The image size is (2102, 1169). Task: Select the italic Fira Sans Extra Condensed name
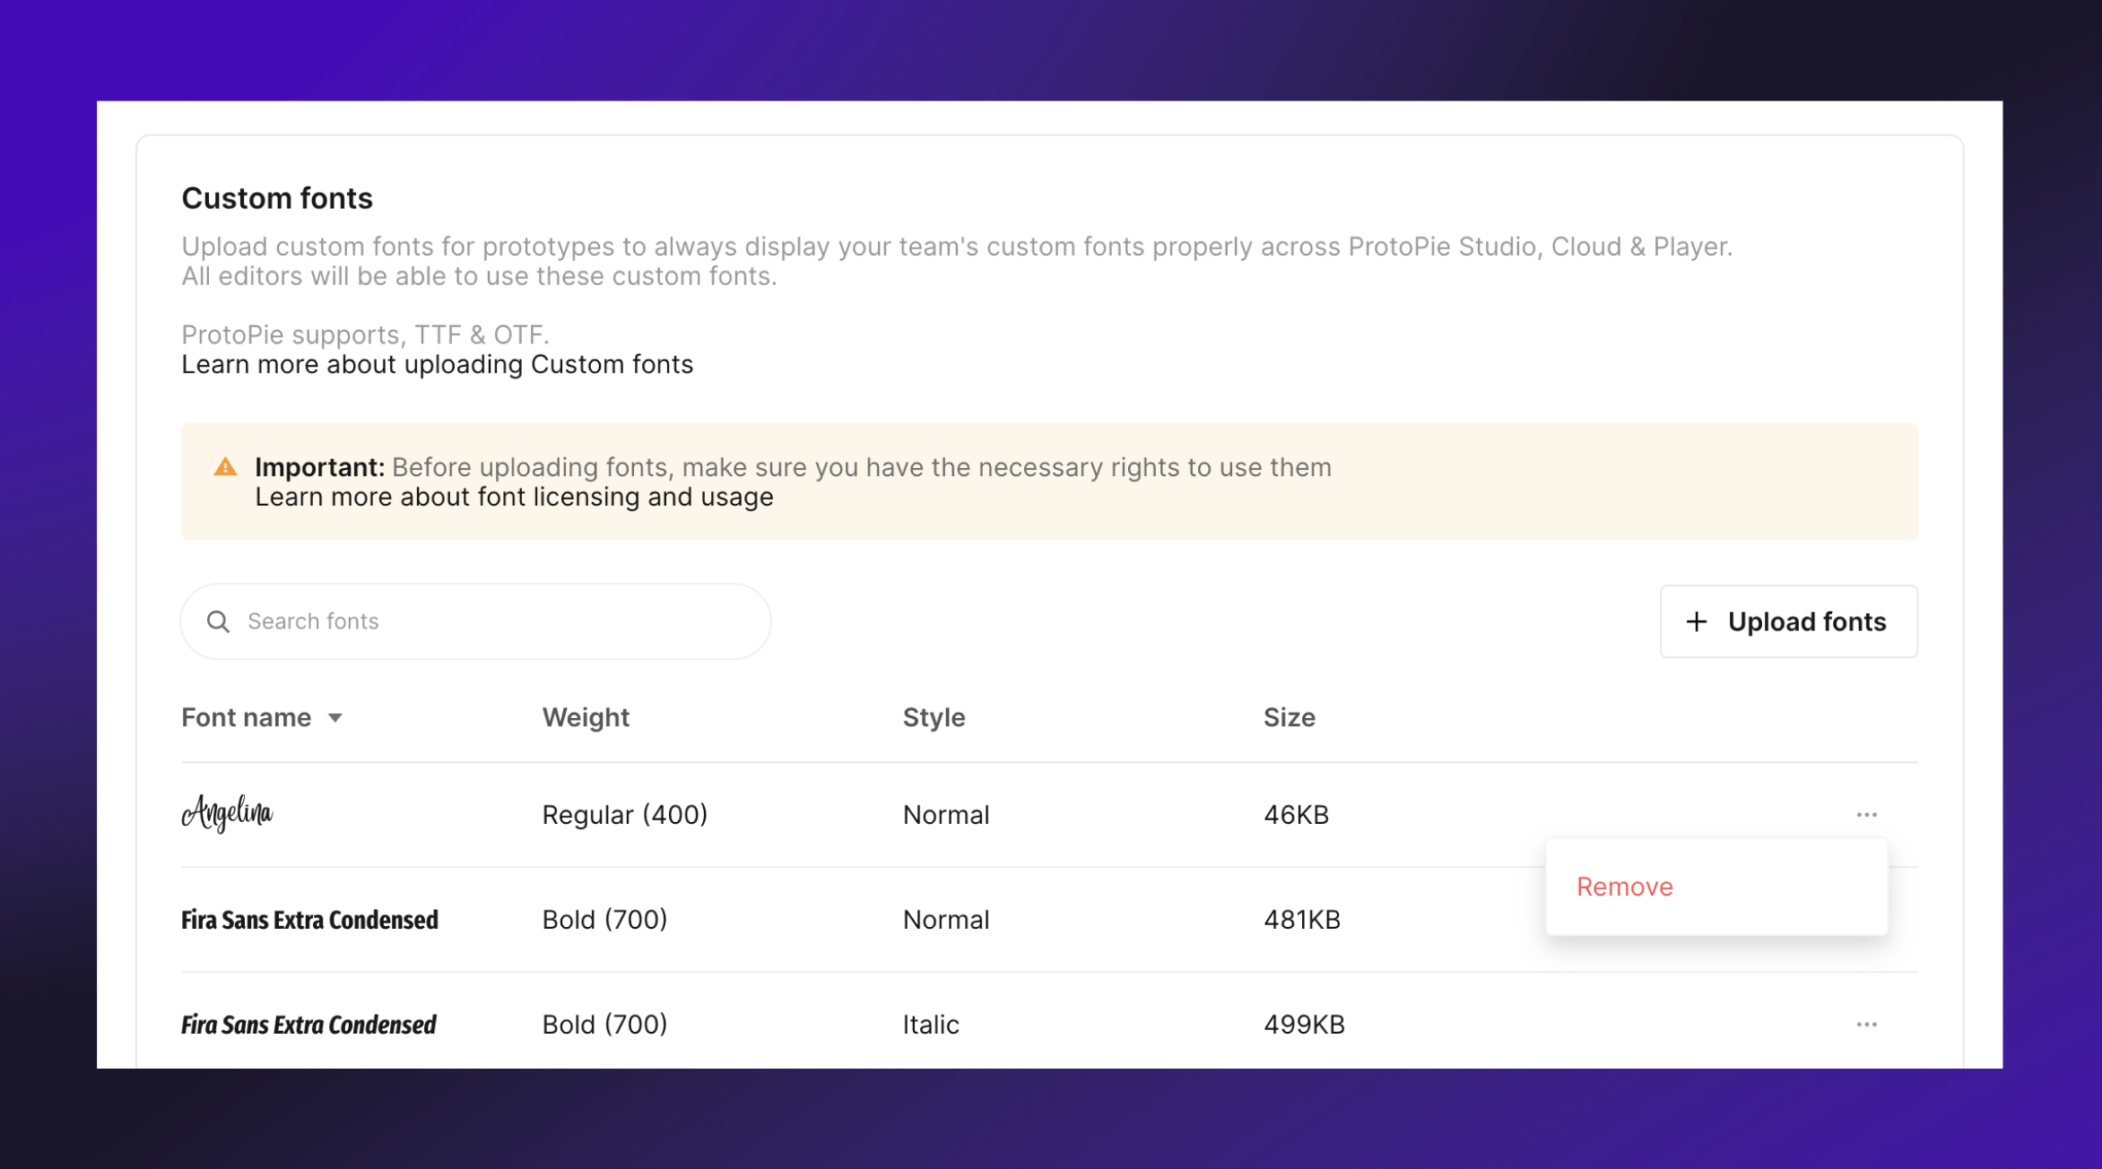(x=308, y=1024)
